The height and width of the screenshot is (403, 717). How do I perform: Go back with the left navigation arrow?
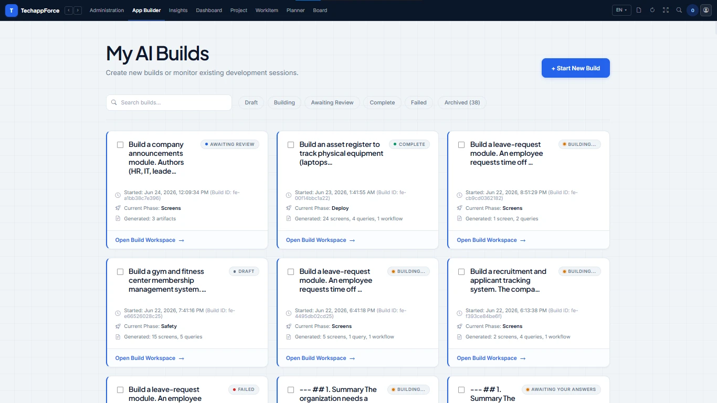pyautogui.click(x=69, y=10)
